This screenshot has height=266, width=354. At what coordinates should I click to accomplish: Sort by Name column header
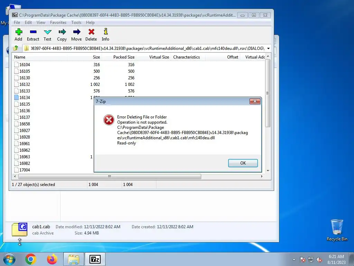(x=40, y=57)
